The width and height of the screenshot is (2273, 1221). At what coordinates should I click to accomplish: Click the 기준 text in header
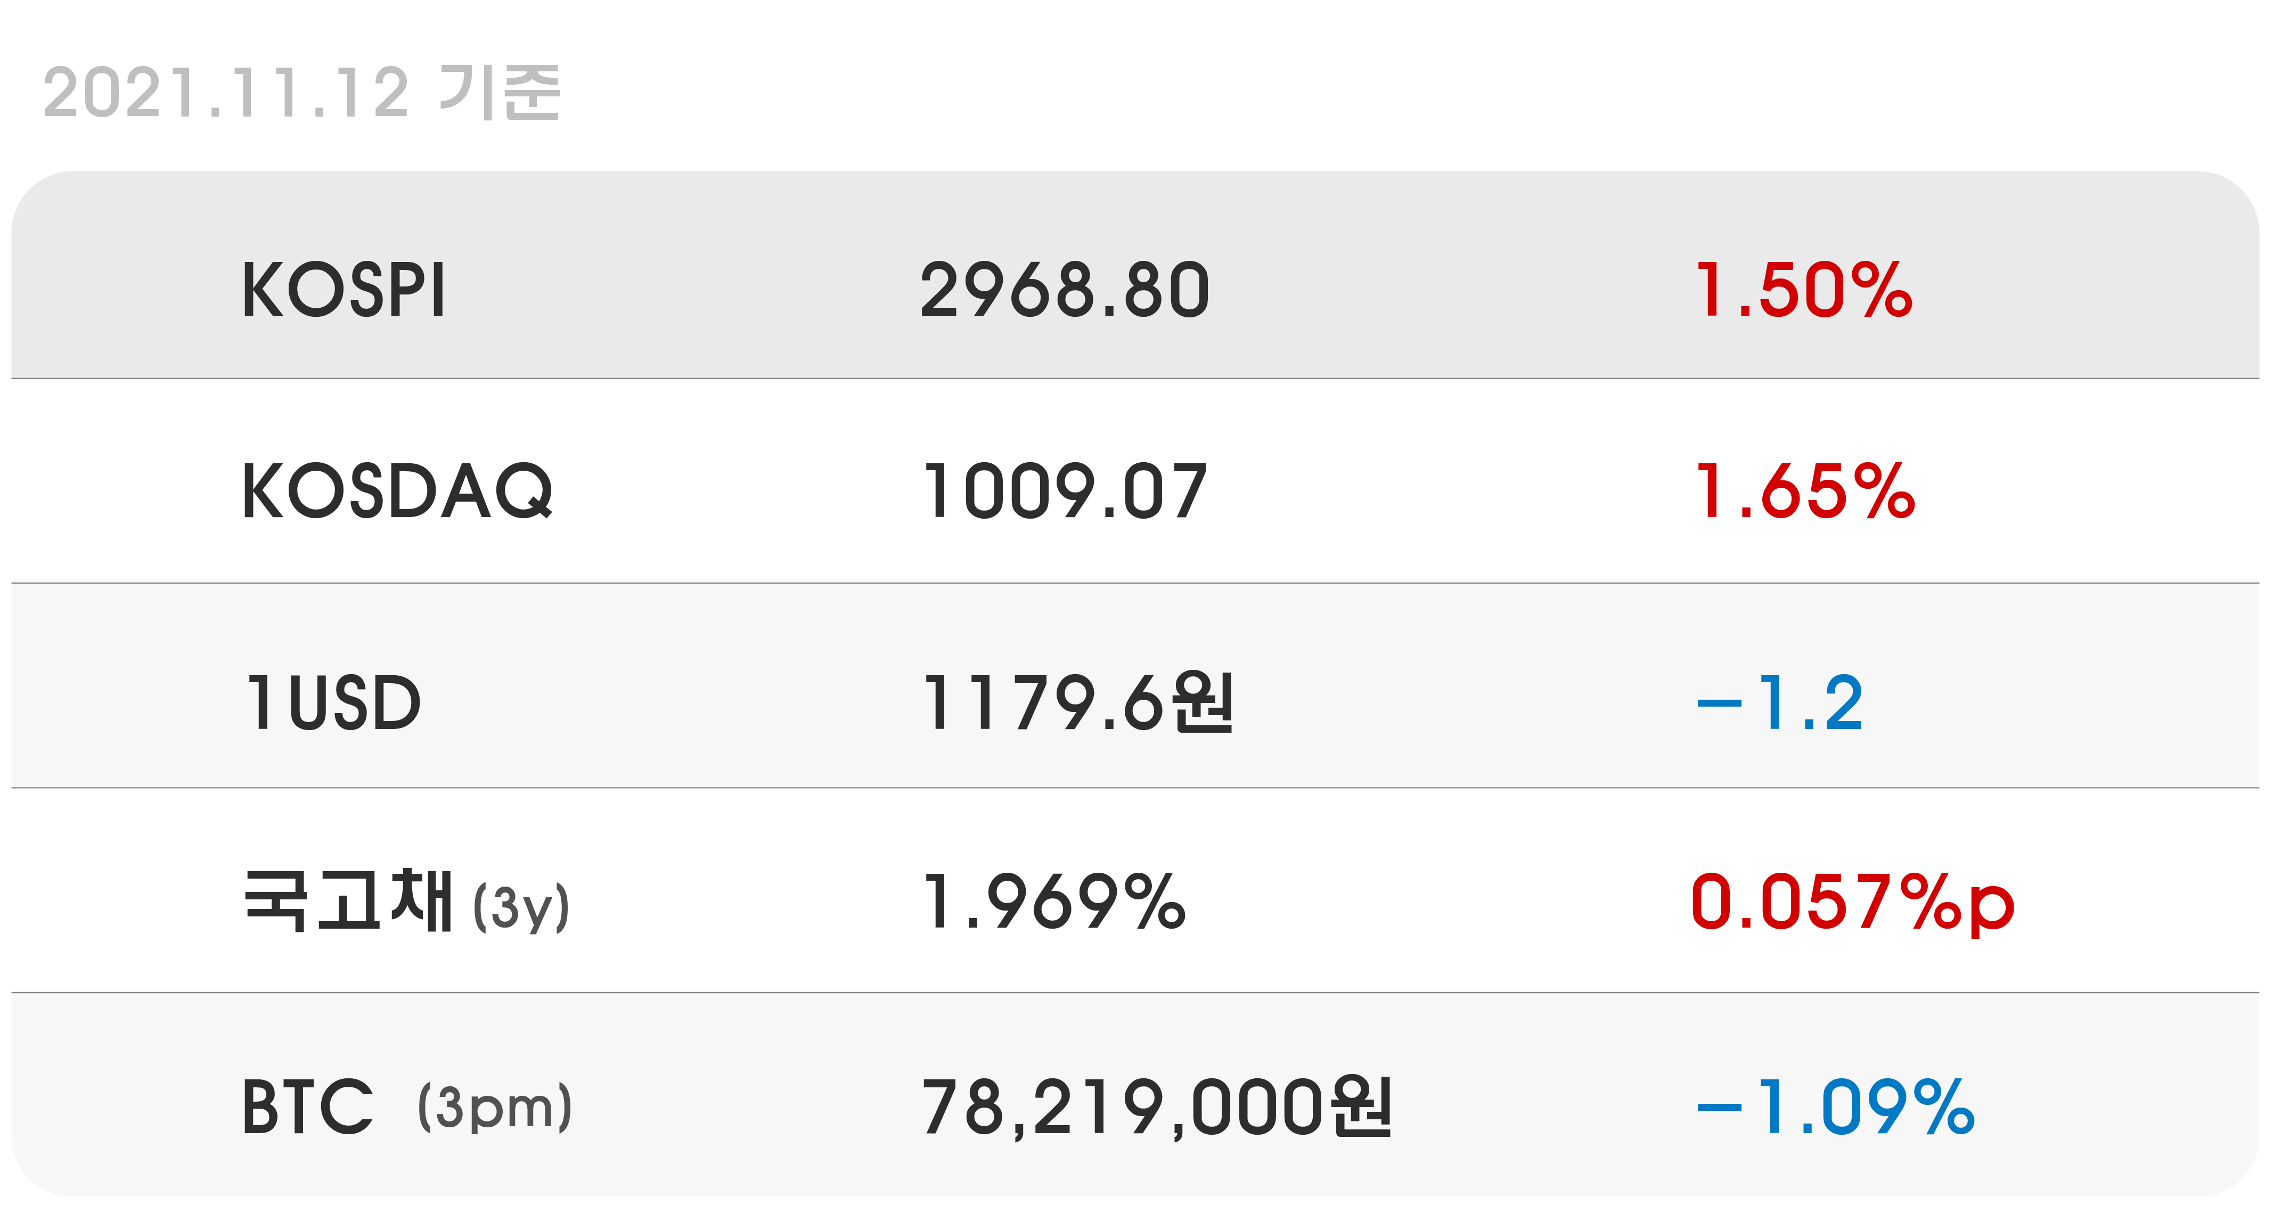pos(500,92)
